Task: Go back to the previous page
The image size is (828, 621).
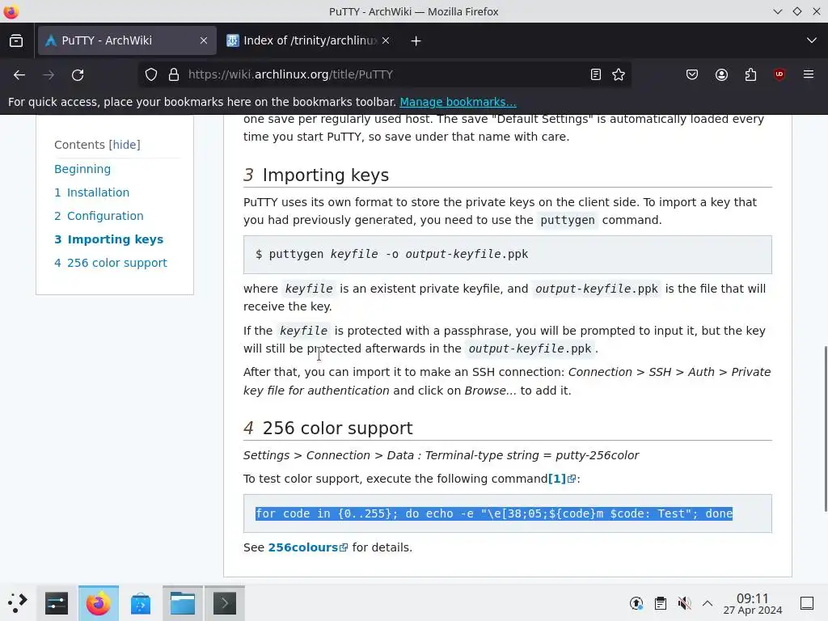Action: [19, 75]
